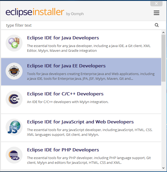
Task: Click the PHP package icon
Action: coord(14,155)
